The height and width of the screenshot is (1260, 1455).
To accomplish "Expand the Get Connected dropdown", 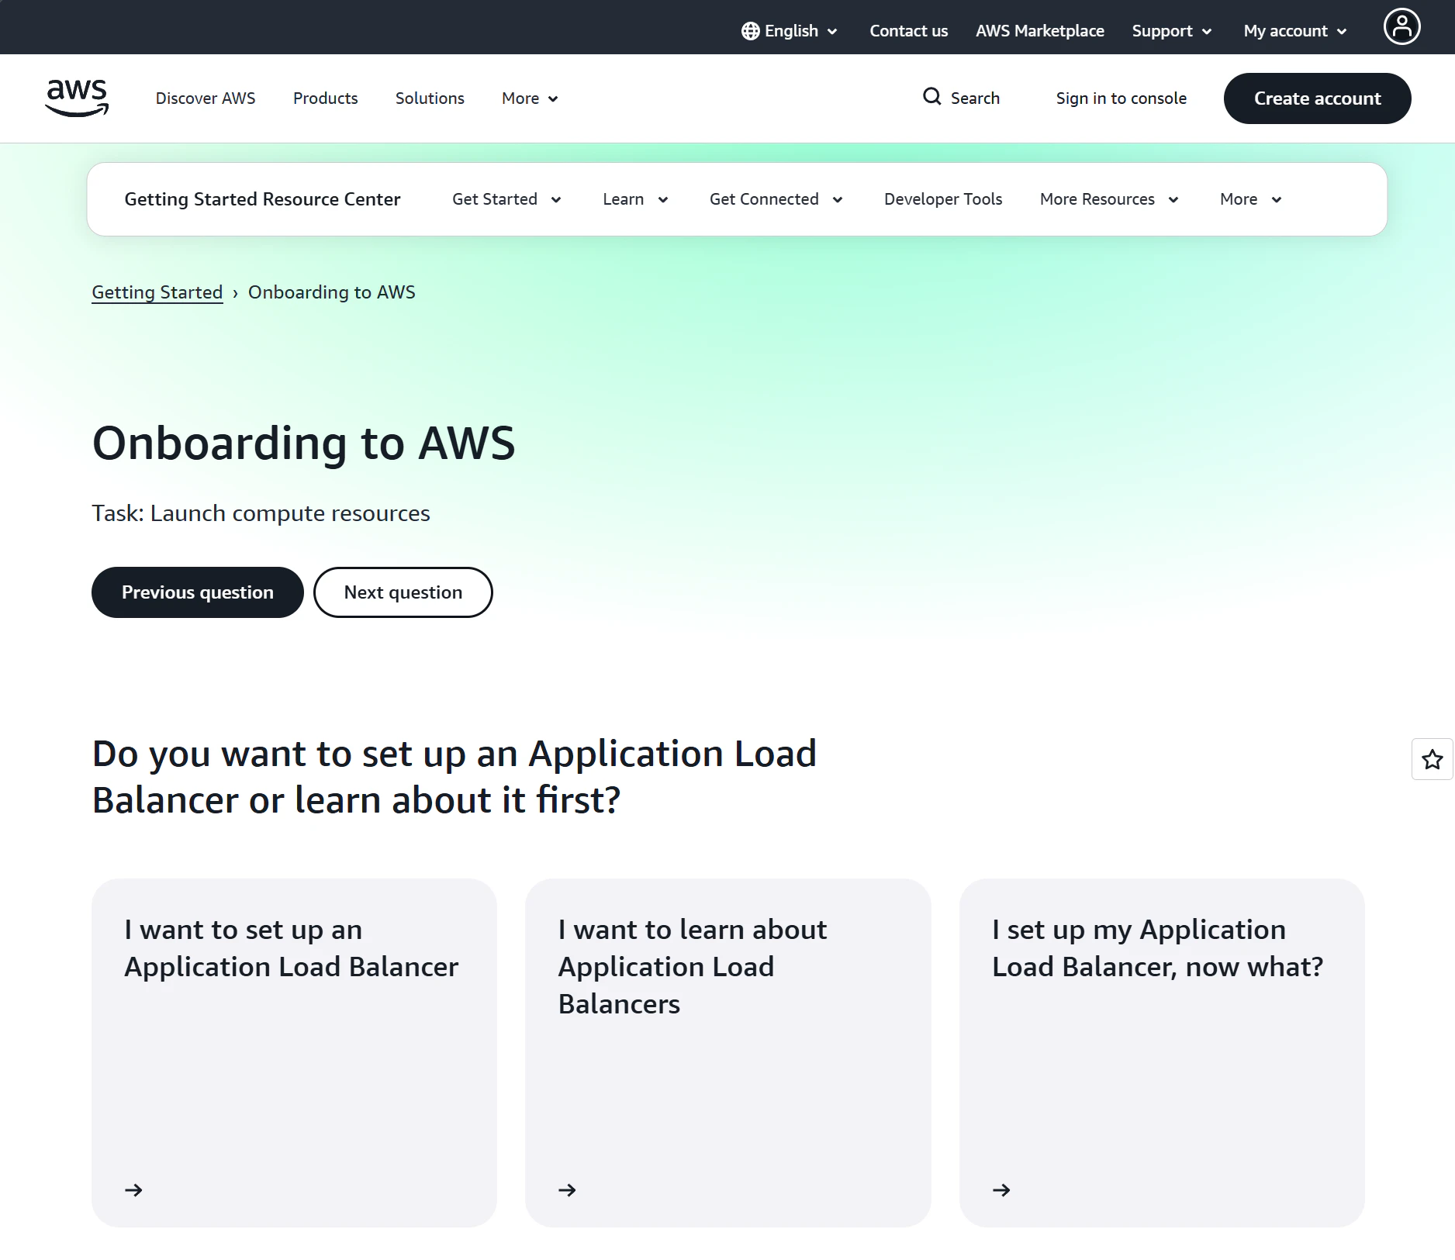I will tap(776, 199).
